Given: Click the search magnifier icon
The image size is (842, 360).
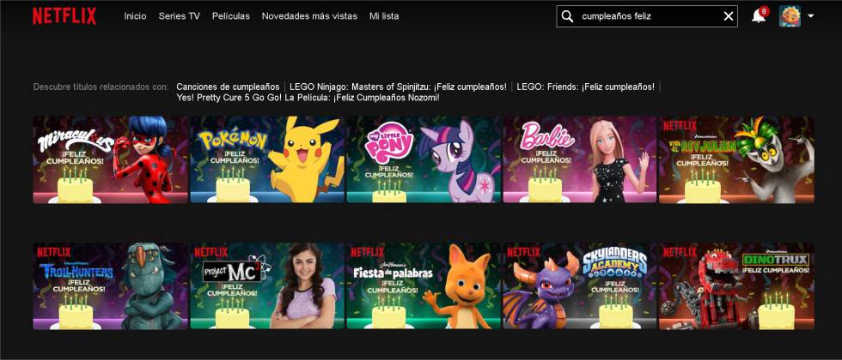Looking at the screenshot, I should [x=567, y=16].
